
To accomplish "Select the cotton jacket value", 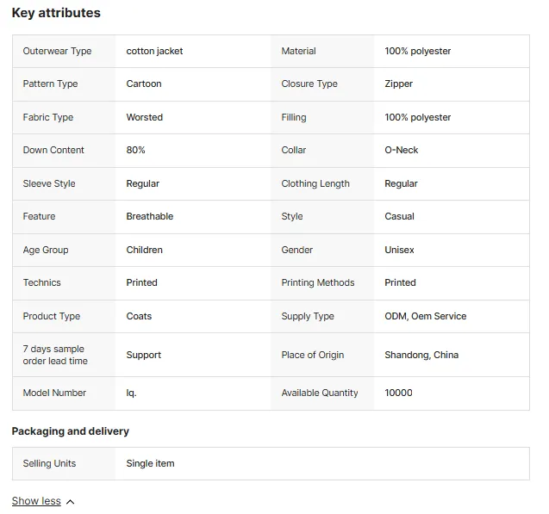I will (x=154, y=51).
